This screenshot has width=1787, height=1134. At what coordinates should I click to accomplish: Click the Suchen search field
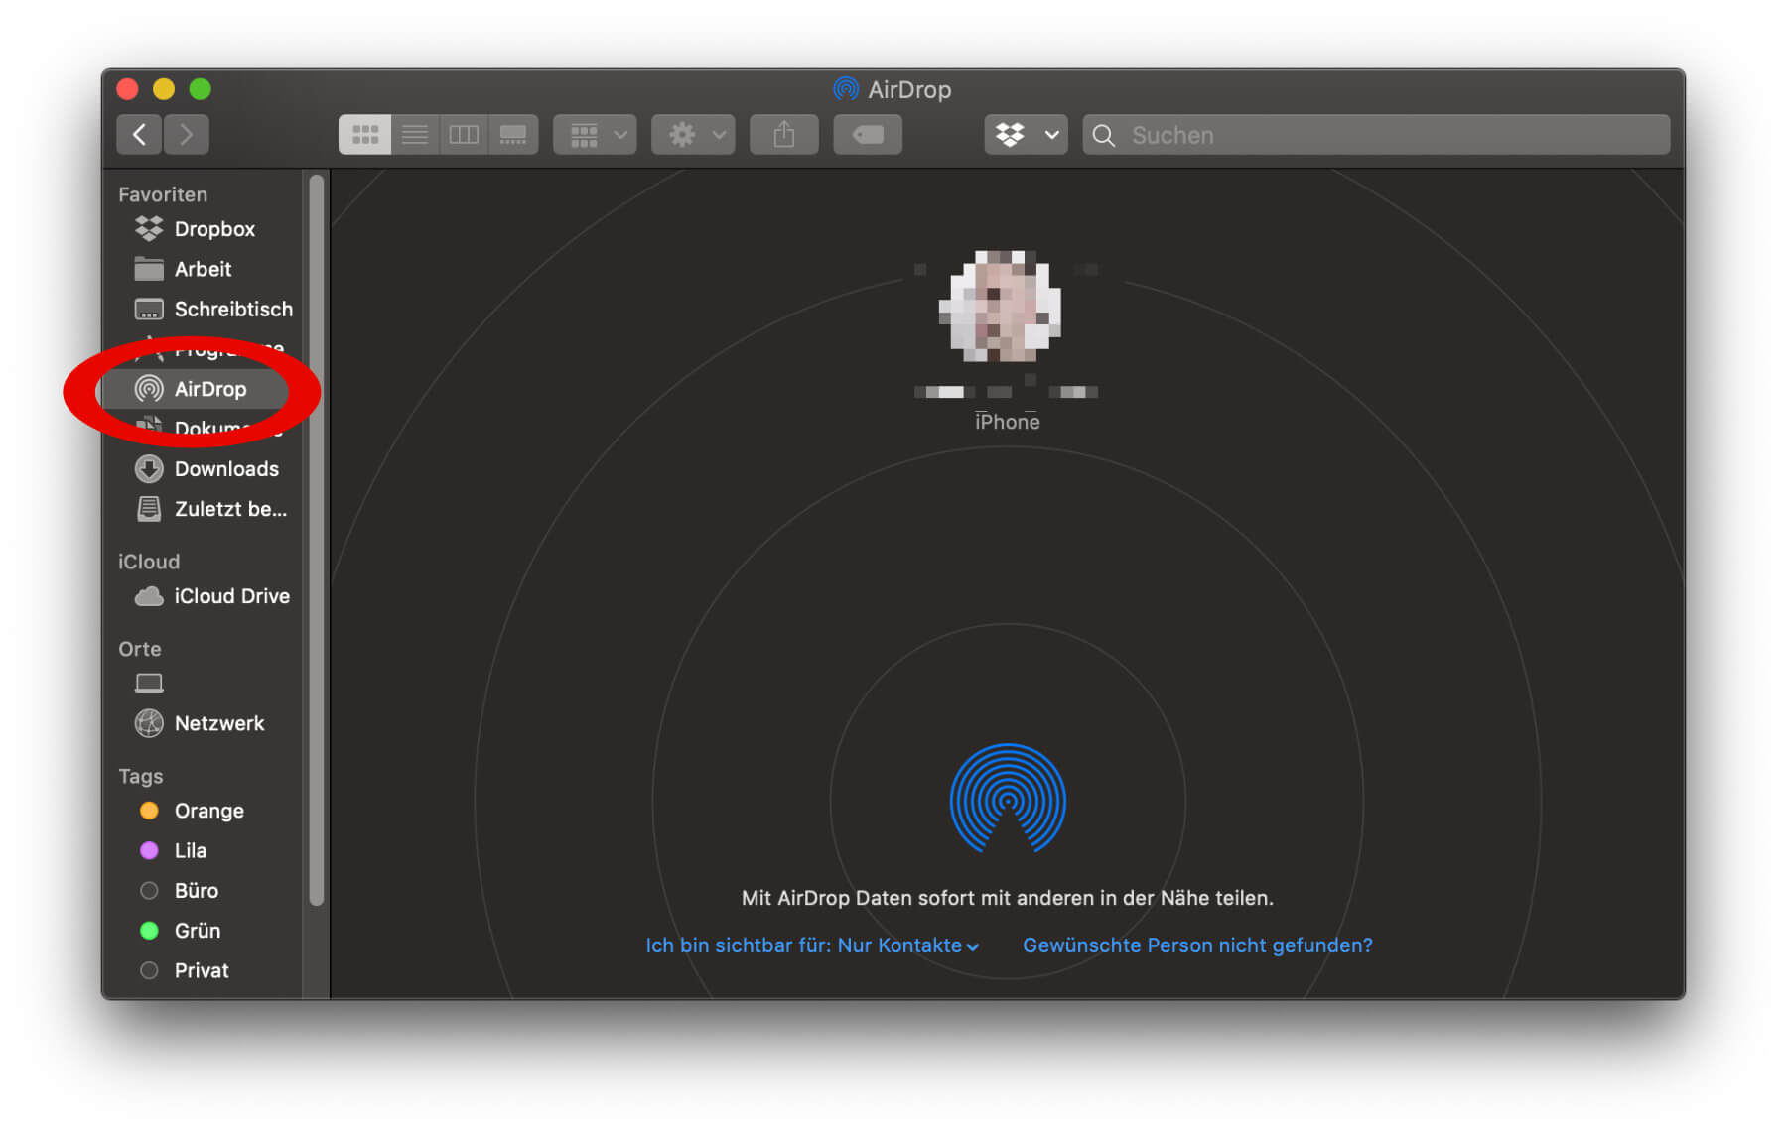click(x=1376, y=135)
